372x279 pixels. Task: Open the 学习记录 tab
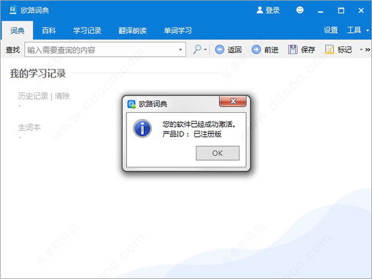(87, 30)
